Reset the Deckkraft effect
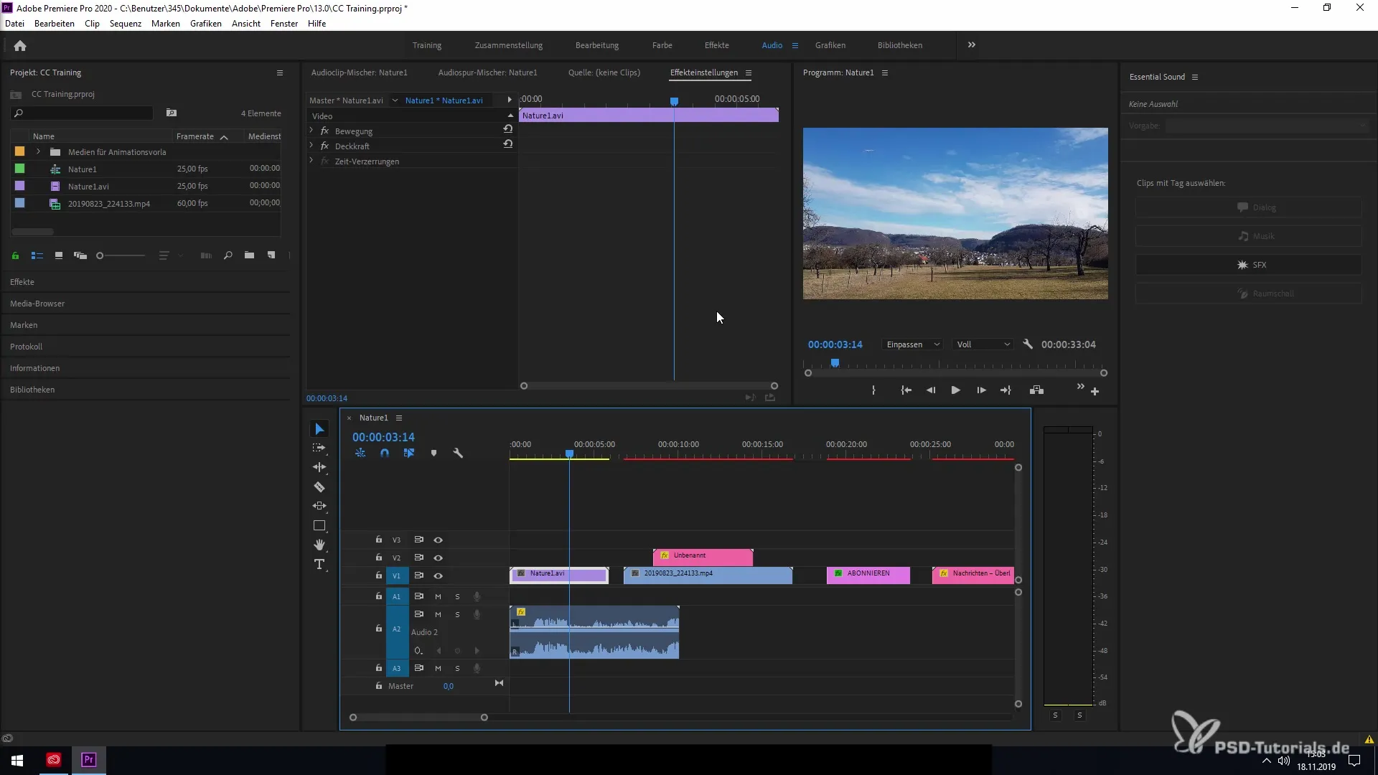Screen dimensions: 1378x775 coord(507,144)
